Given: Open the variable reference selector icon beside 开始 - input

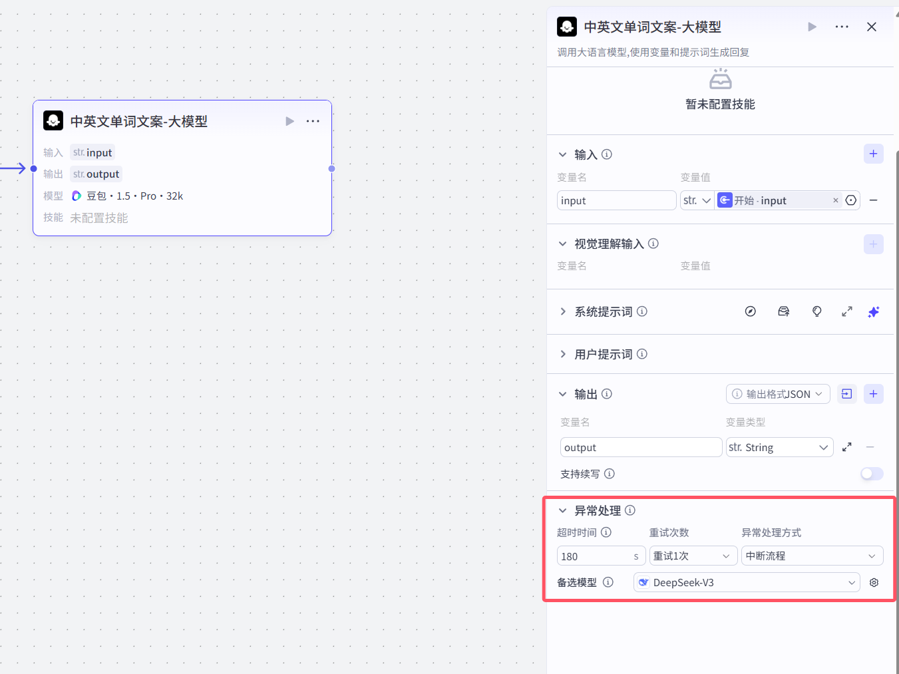Looking at the screenshot, I should point(851,200).
